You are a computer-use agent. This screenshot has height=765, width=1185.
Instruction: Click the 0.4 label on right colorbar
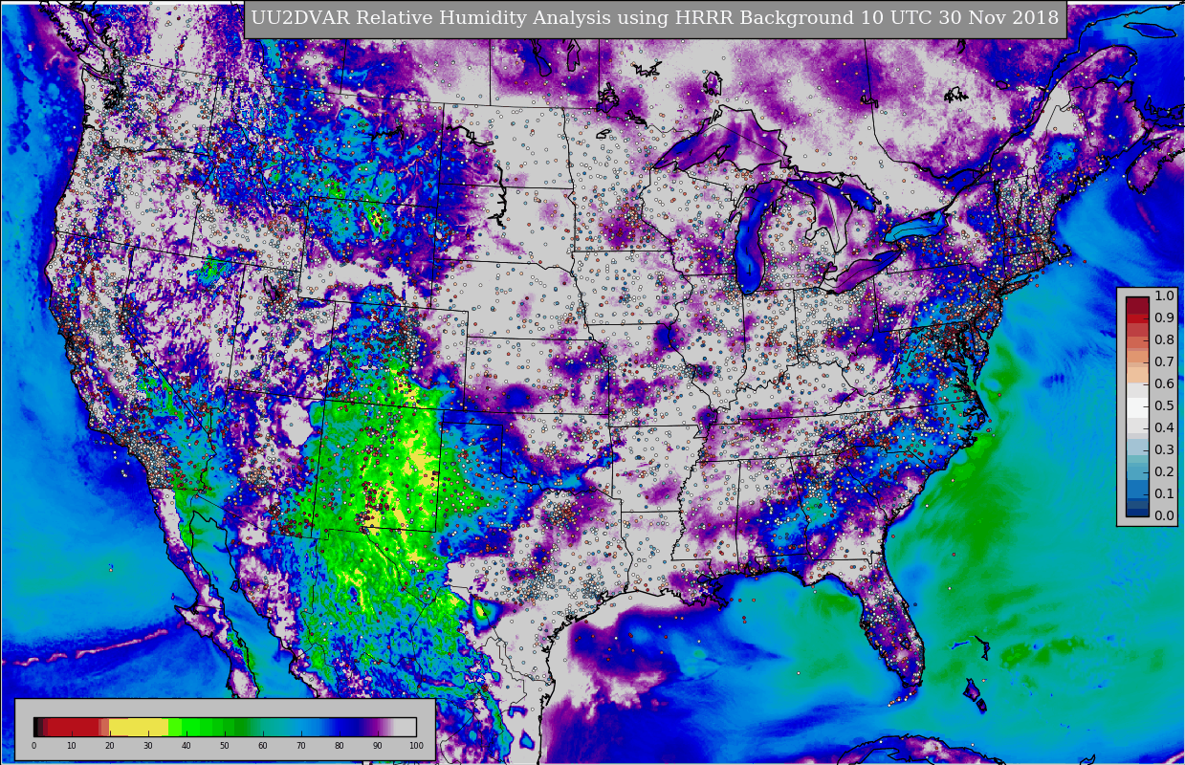pyautogui.click(x=1164, y=427)
